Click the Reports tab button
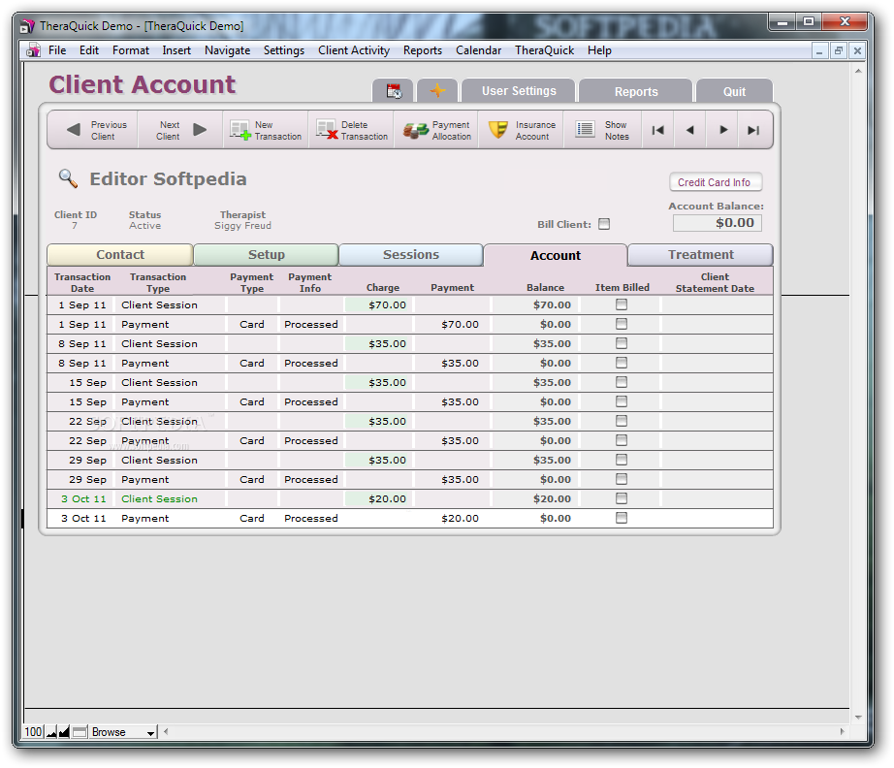 click(636, 91)
